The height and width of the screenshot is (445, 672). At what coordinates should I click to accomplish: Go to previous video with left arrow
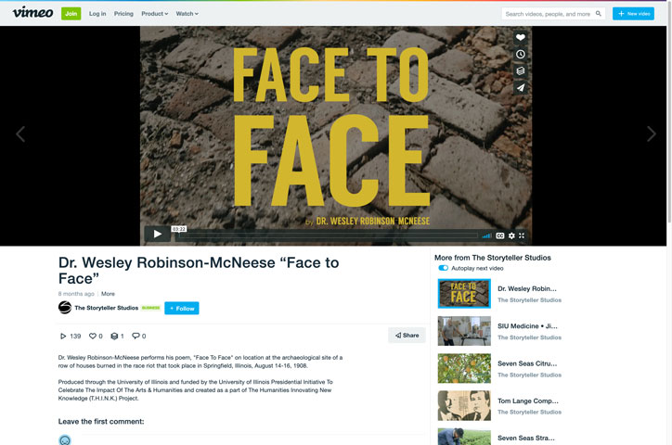click(20, 133)
